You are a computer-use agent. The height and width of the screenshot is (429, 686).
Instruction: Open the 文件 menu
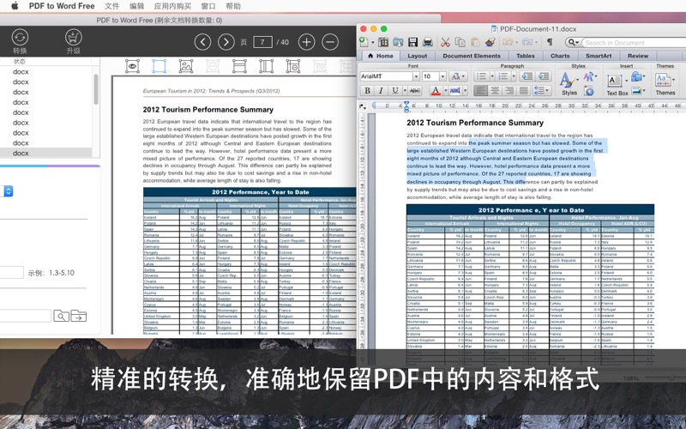tap(112, 6)
